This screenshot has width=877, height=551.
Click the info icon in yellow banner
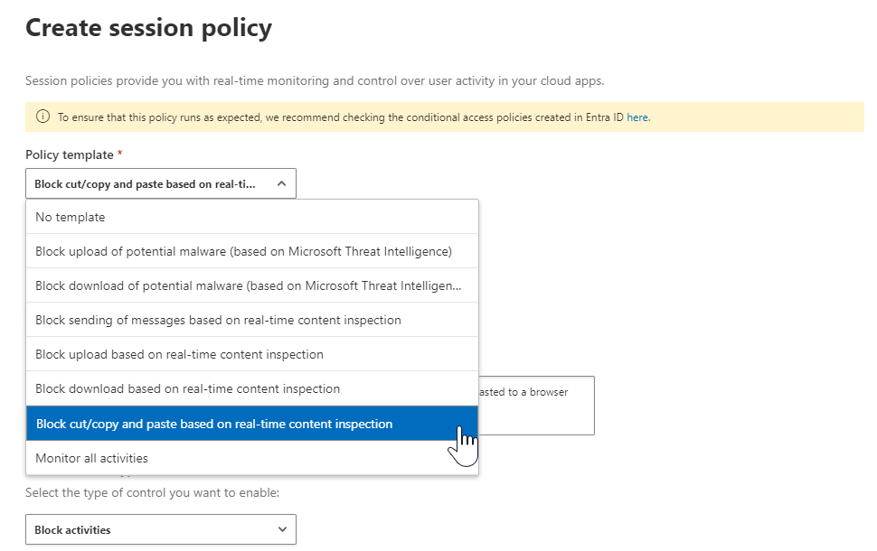pos(42,117)
